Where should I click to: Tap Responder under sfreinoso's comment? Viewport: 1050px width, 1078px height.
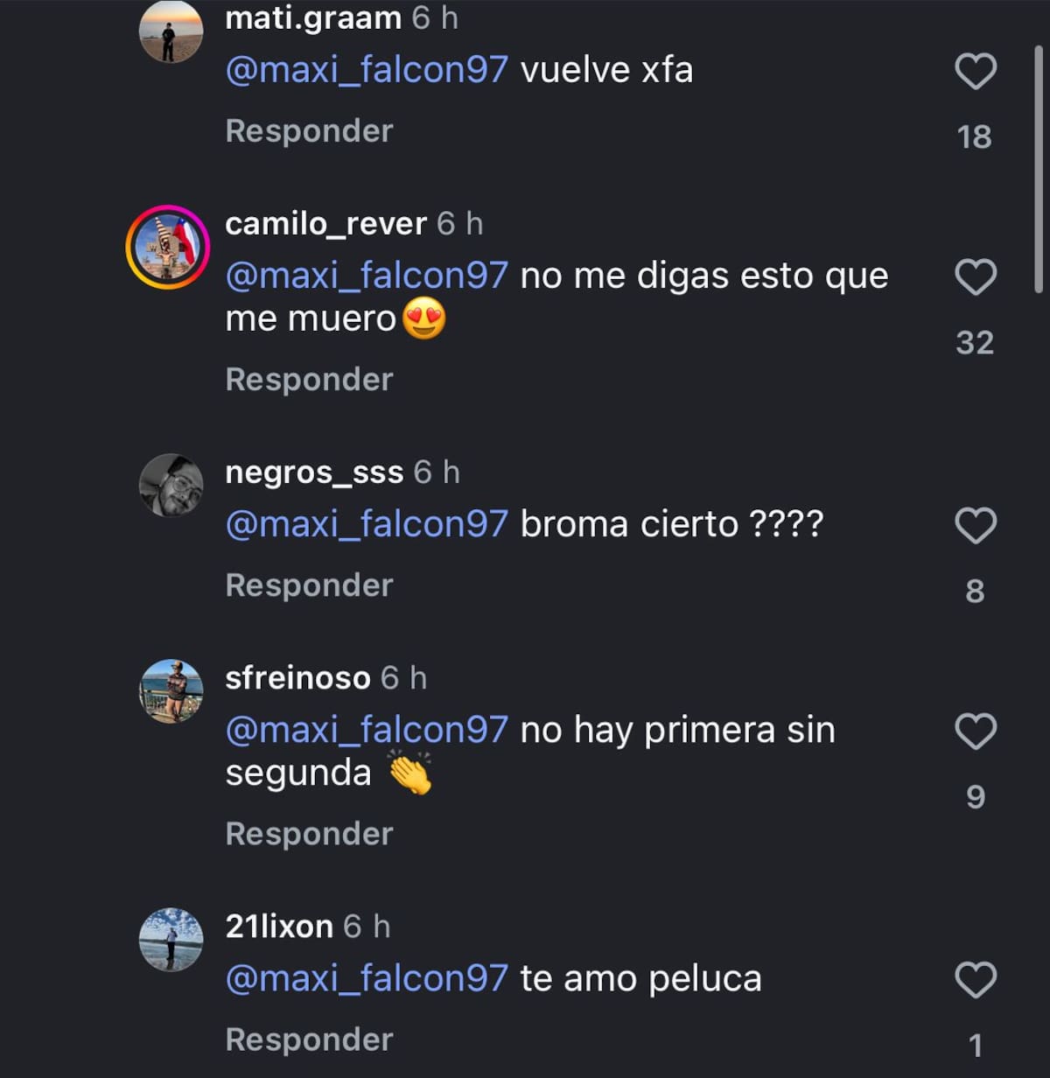point(308,833)
